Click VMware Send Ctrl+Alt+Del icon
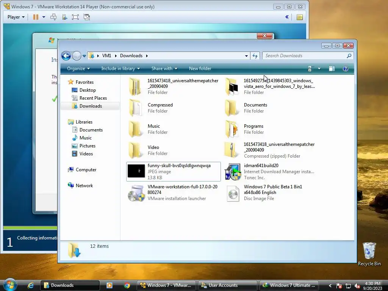Screen dimensions: 388x291 click(53, 17)
